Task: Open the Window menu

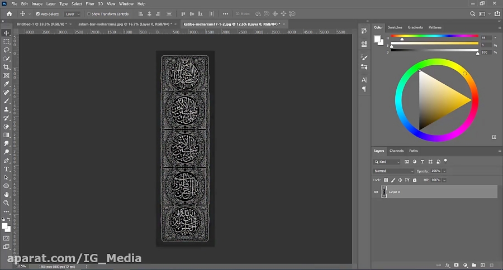Action: (126, 4)
